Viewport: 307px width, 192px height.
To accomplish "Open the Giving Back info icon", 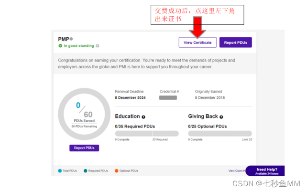I will pos(221,117).
